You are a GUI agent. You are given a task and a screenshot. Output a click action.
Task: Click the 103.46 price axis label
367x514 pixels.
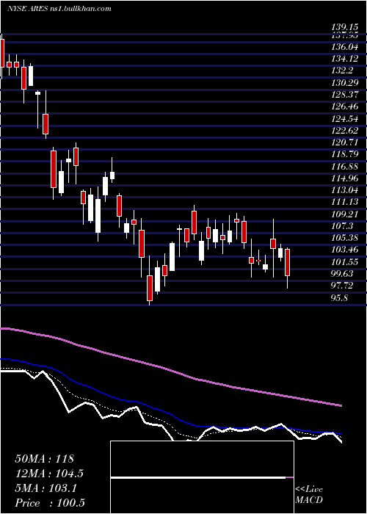tap(344, 250)
